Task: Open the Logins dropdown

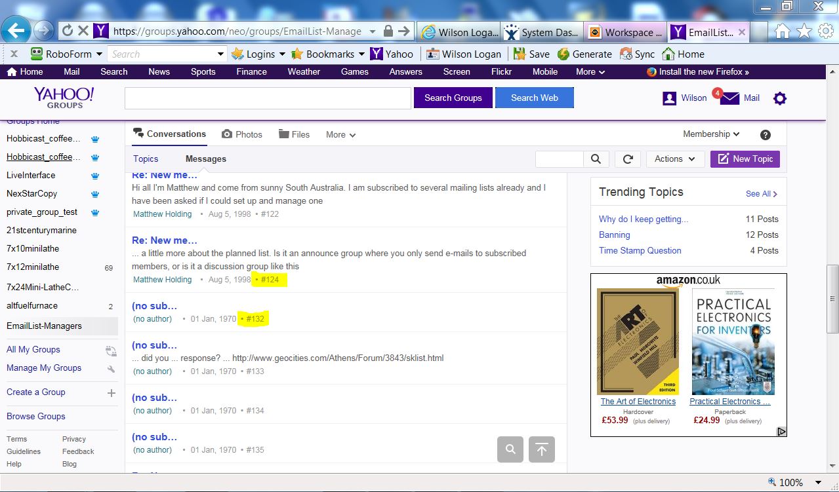Action: coord(282,54)
